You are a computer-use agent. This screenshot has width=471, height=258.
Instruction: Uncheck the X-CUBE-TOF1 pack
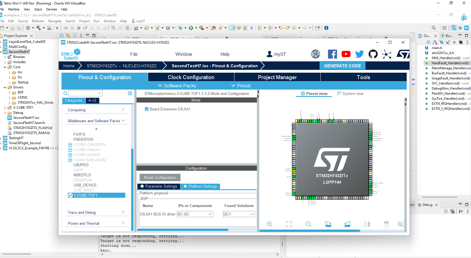(70, 195)
